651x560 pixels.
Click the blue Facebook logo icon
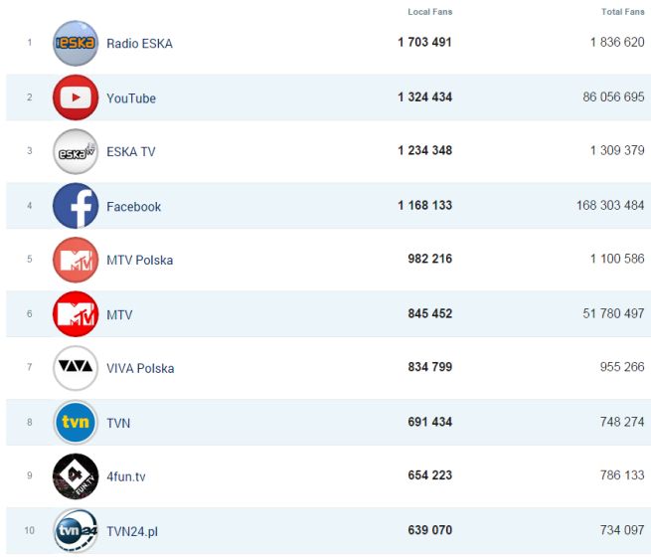tap(76, 206)
